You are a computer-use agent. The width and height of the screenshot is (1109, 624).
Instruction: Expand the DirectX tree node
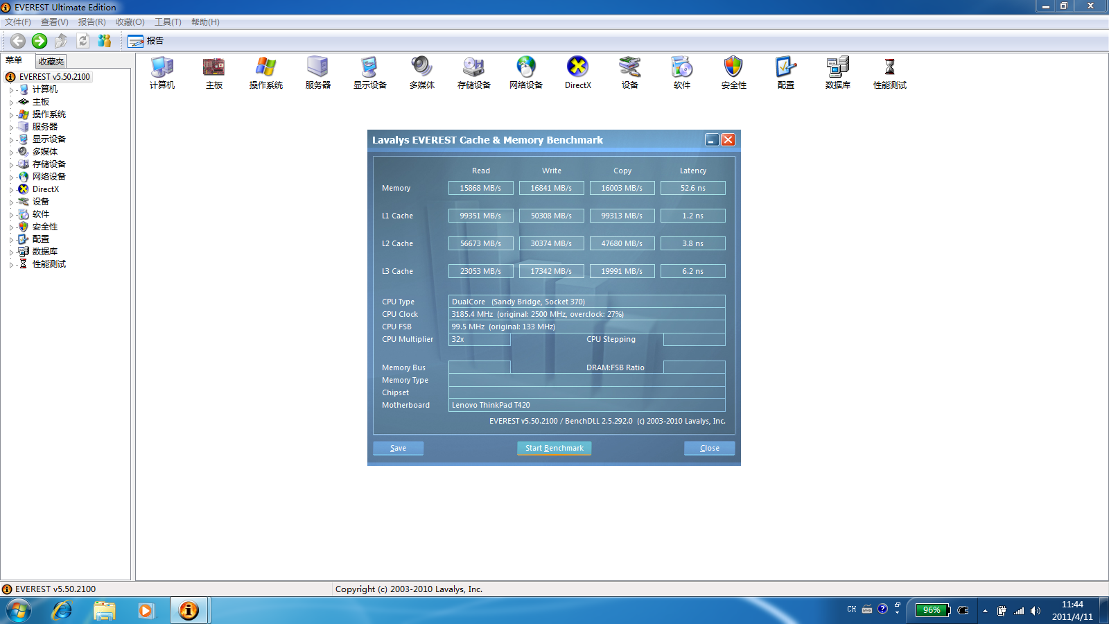tap(11, 190)
